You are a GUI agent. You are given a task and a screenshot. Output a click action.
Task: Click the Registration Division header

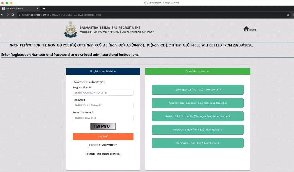(x=103, y=71)
